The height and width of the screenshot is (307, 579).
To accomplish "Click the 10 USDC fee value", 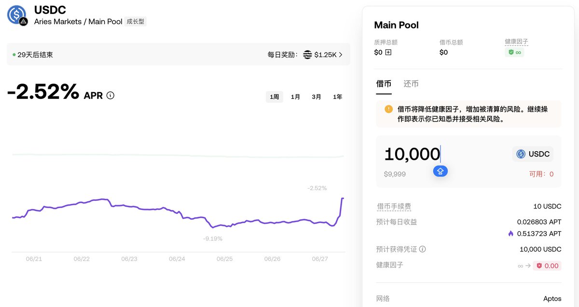I will (547, 207).
